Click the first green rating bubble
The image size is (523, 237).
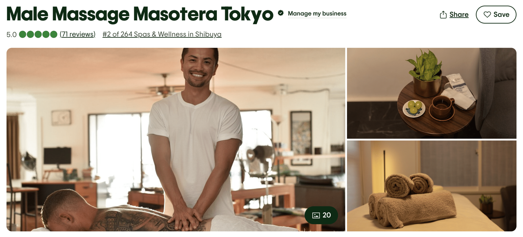pos(22,34)
